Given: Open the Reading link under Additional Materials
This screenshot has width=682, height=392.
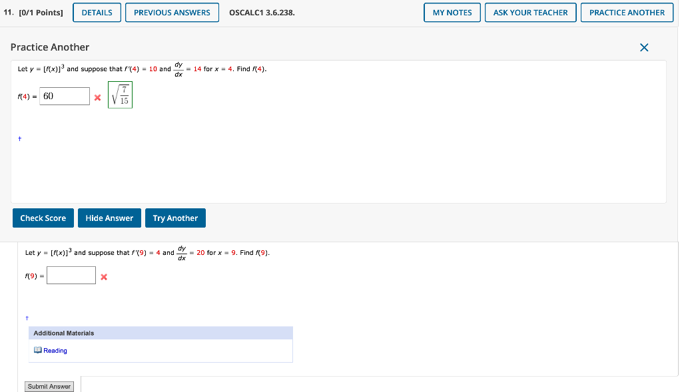Looking at the screenshot, I should tap(54, 350).
